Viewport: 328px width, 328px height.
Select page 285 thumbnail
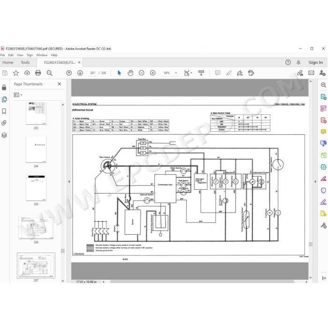36,187
